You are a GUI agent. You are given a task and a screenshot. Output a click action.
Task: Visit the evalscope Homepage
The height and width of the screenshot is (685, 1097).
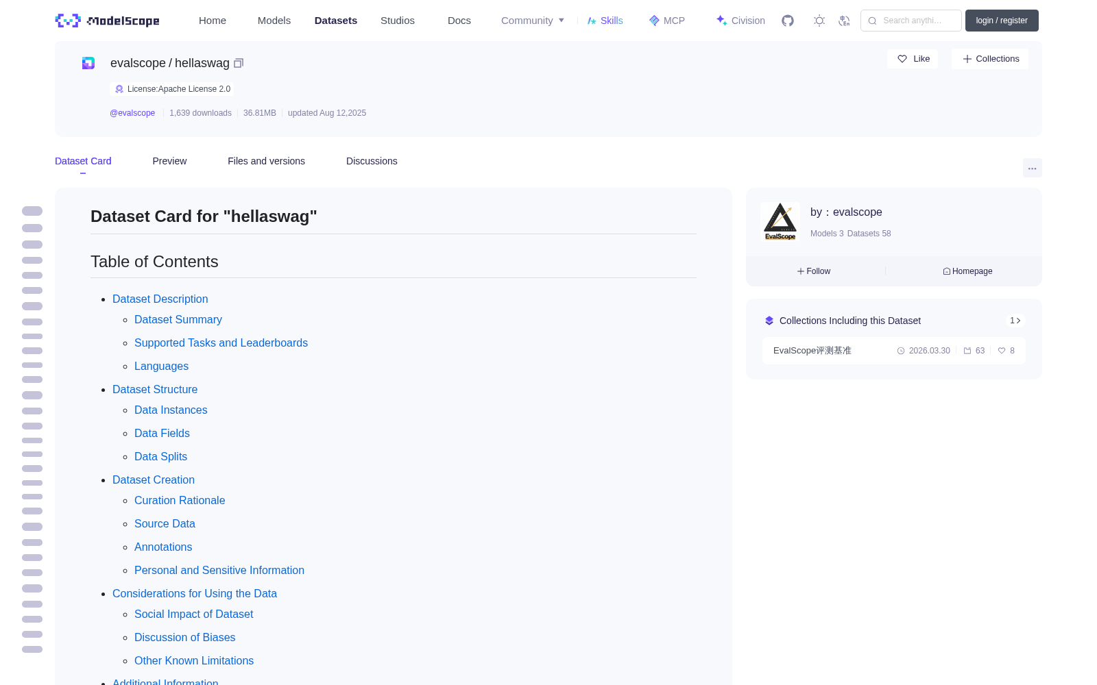point(967,271)
